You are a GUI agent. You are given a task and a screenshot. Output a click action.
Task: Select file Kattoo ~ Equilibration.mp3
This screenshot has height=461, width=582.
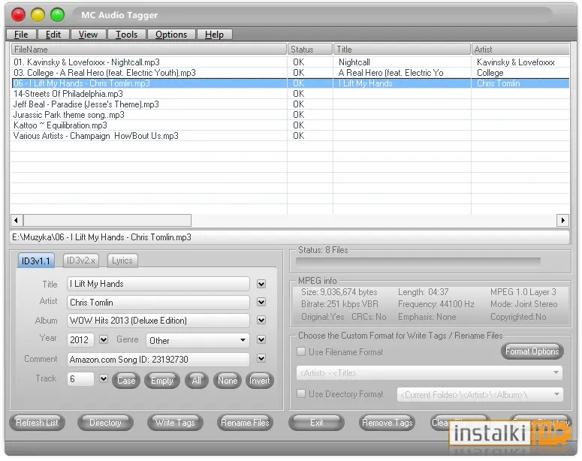[61, 125]
